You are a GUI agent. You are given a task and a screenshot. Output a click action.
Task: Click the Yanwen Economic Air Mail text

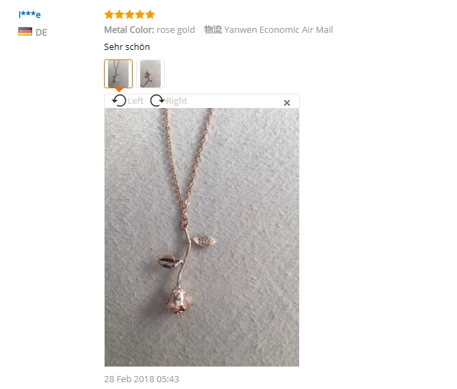pos(278,29)
